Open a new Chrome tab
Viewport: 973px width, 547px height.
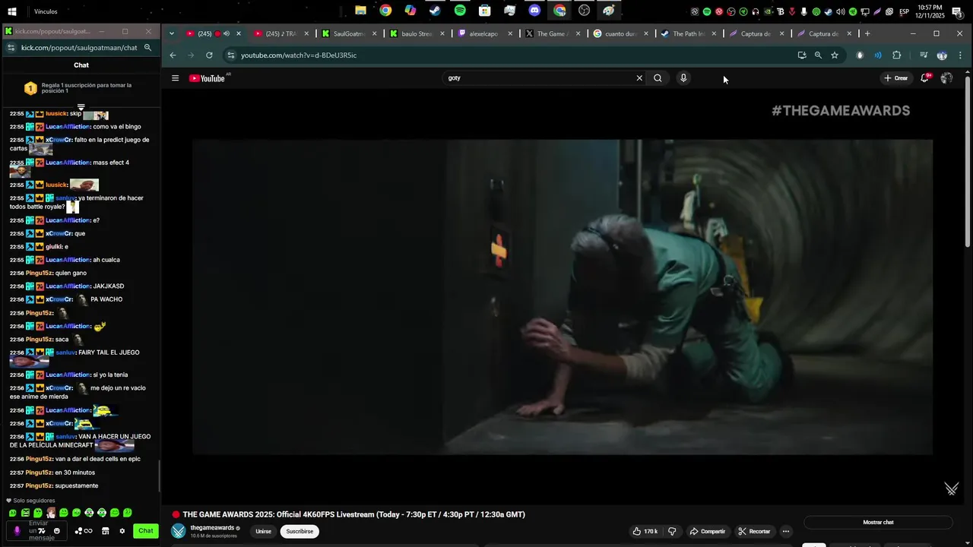coord(867,33)
